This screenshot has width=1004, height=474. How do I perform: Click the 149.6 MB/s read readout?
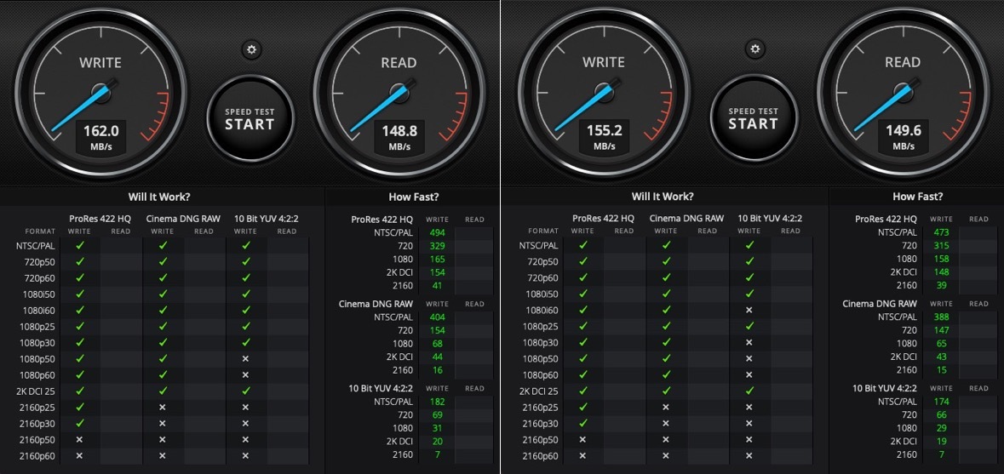[903, 136]
